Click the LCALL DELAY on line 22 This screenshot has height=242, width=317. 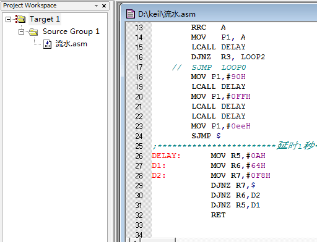click(x=219, y=116)
